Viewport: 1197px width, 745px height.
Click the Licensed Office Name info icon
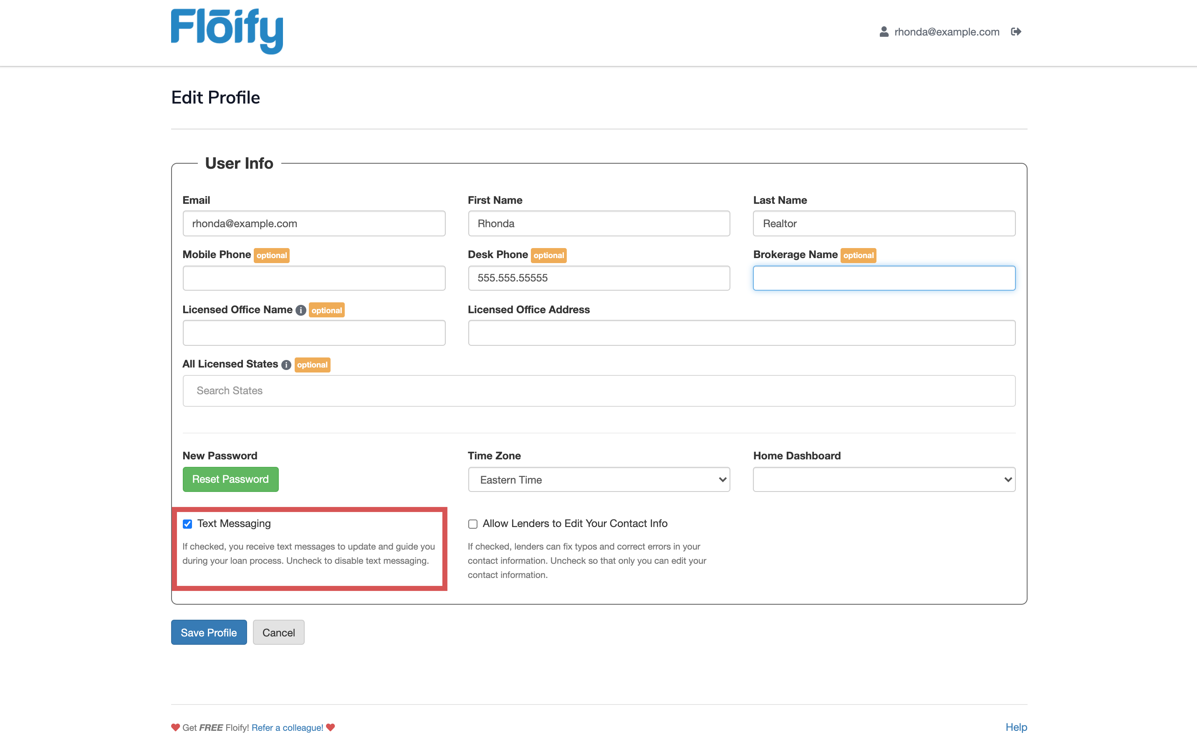pyautogui.click(x=301, y=310)
